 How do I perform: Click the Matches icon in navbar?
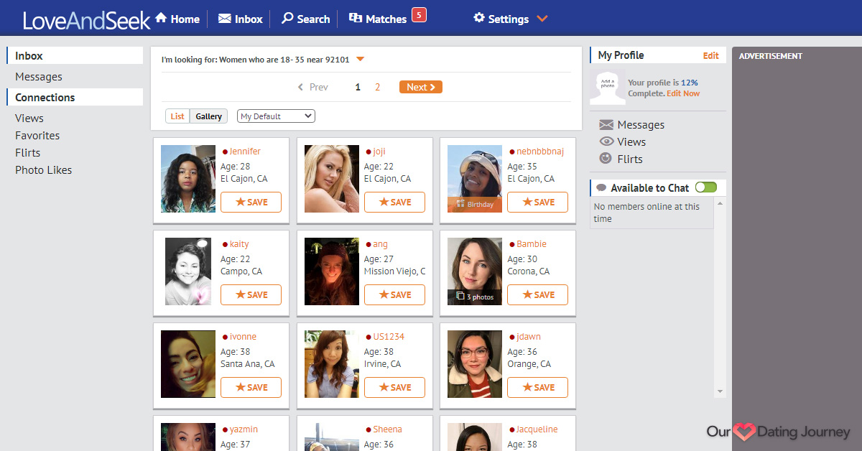356,19
